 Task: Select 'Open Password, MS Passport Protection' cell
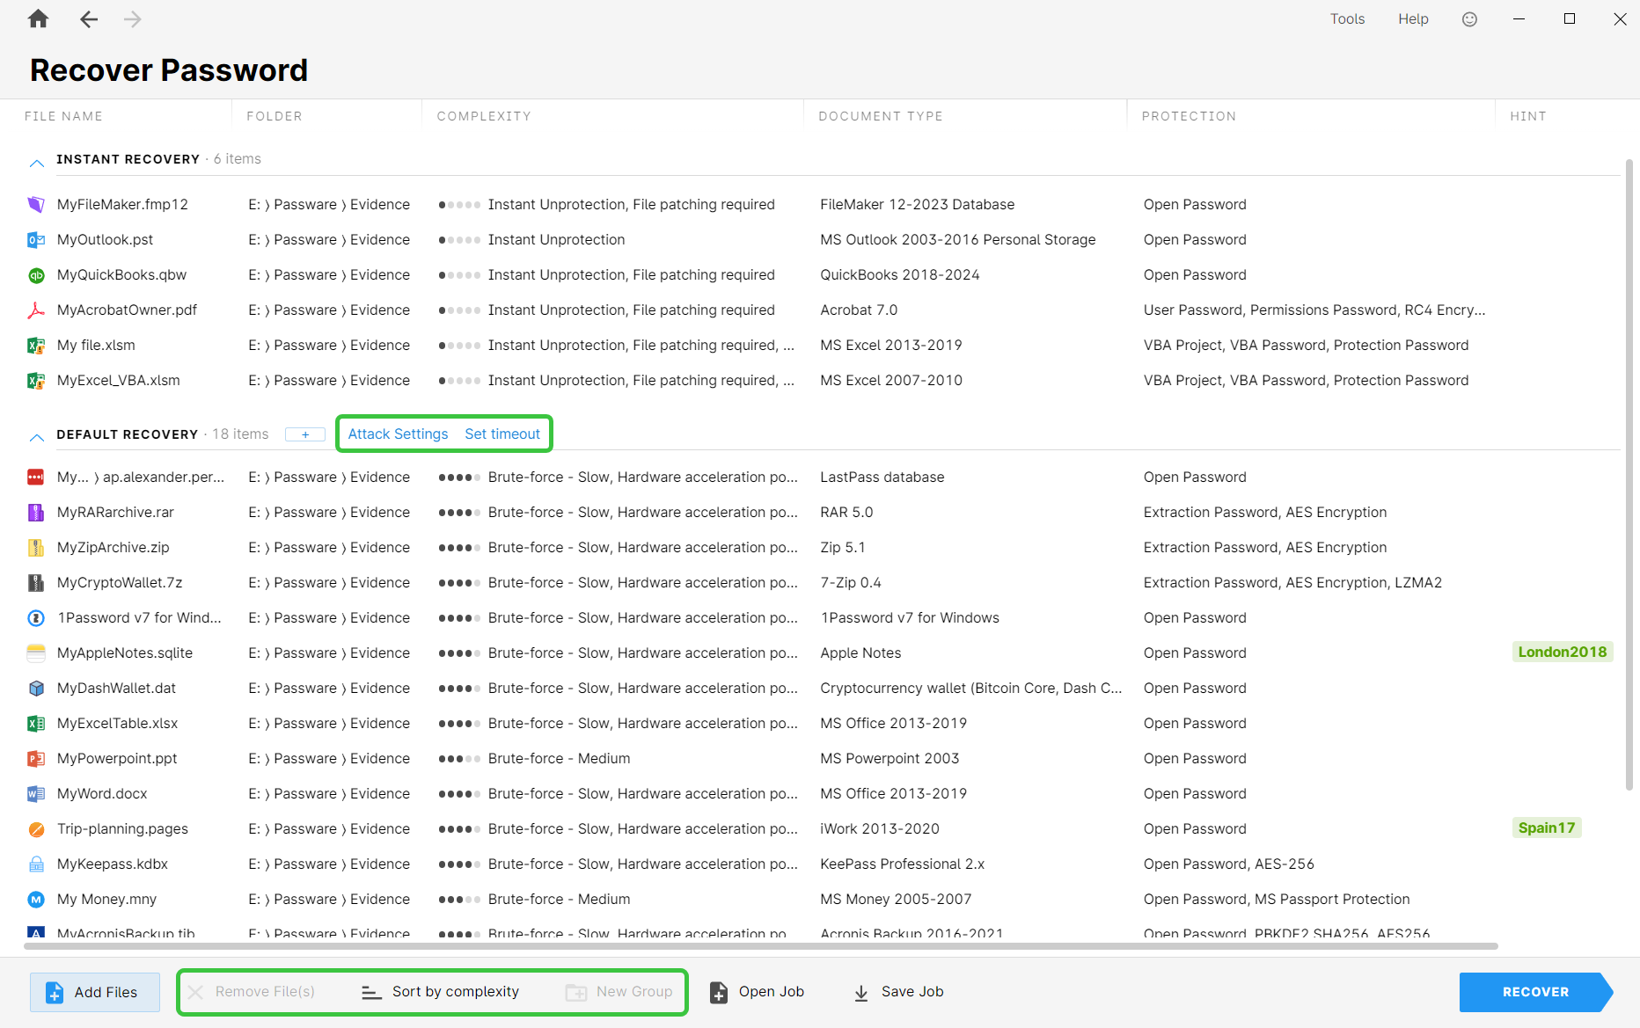(x=1277, y=899)
